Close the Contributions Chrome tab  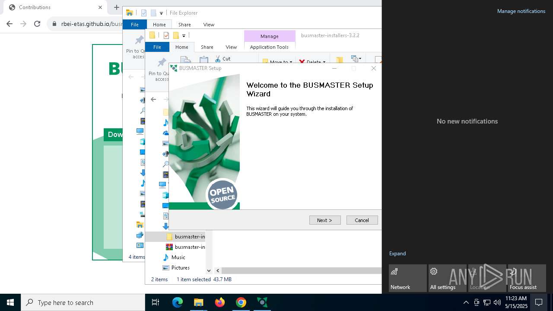100,7
